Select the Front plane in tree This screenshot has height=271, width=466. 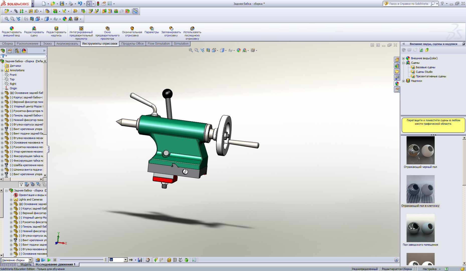coord(13,75)
